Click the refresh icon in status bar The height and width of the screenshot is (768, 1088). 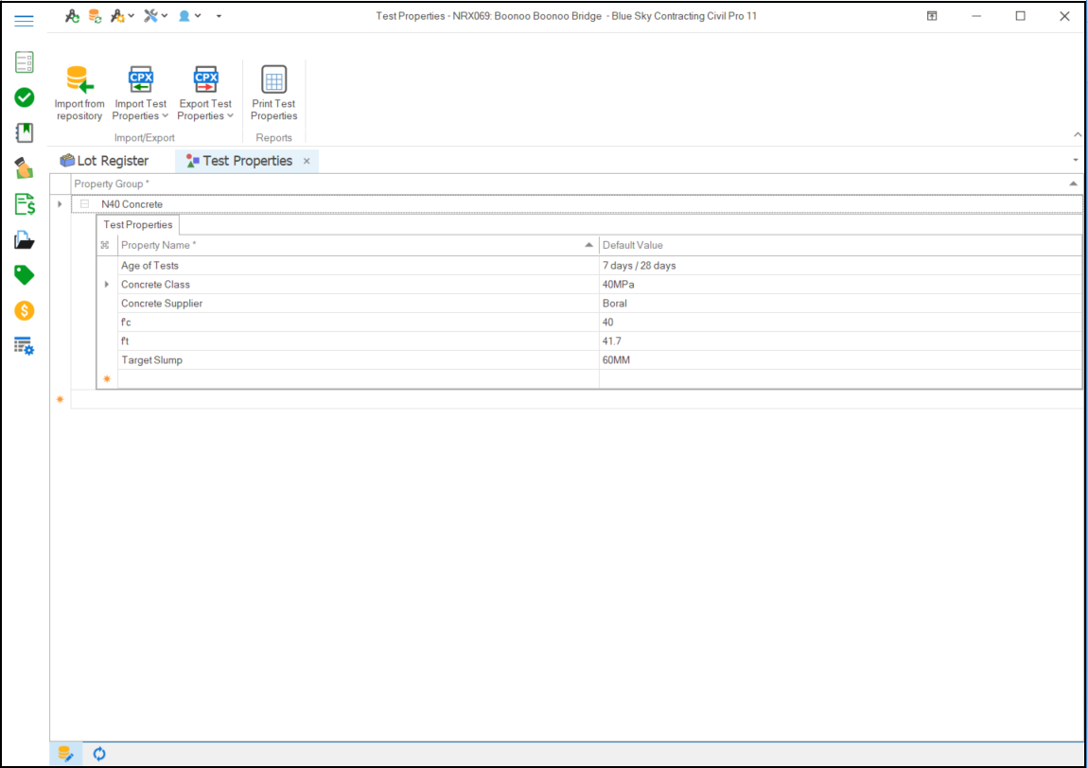coord(99,754)
